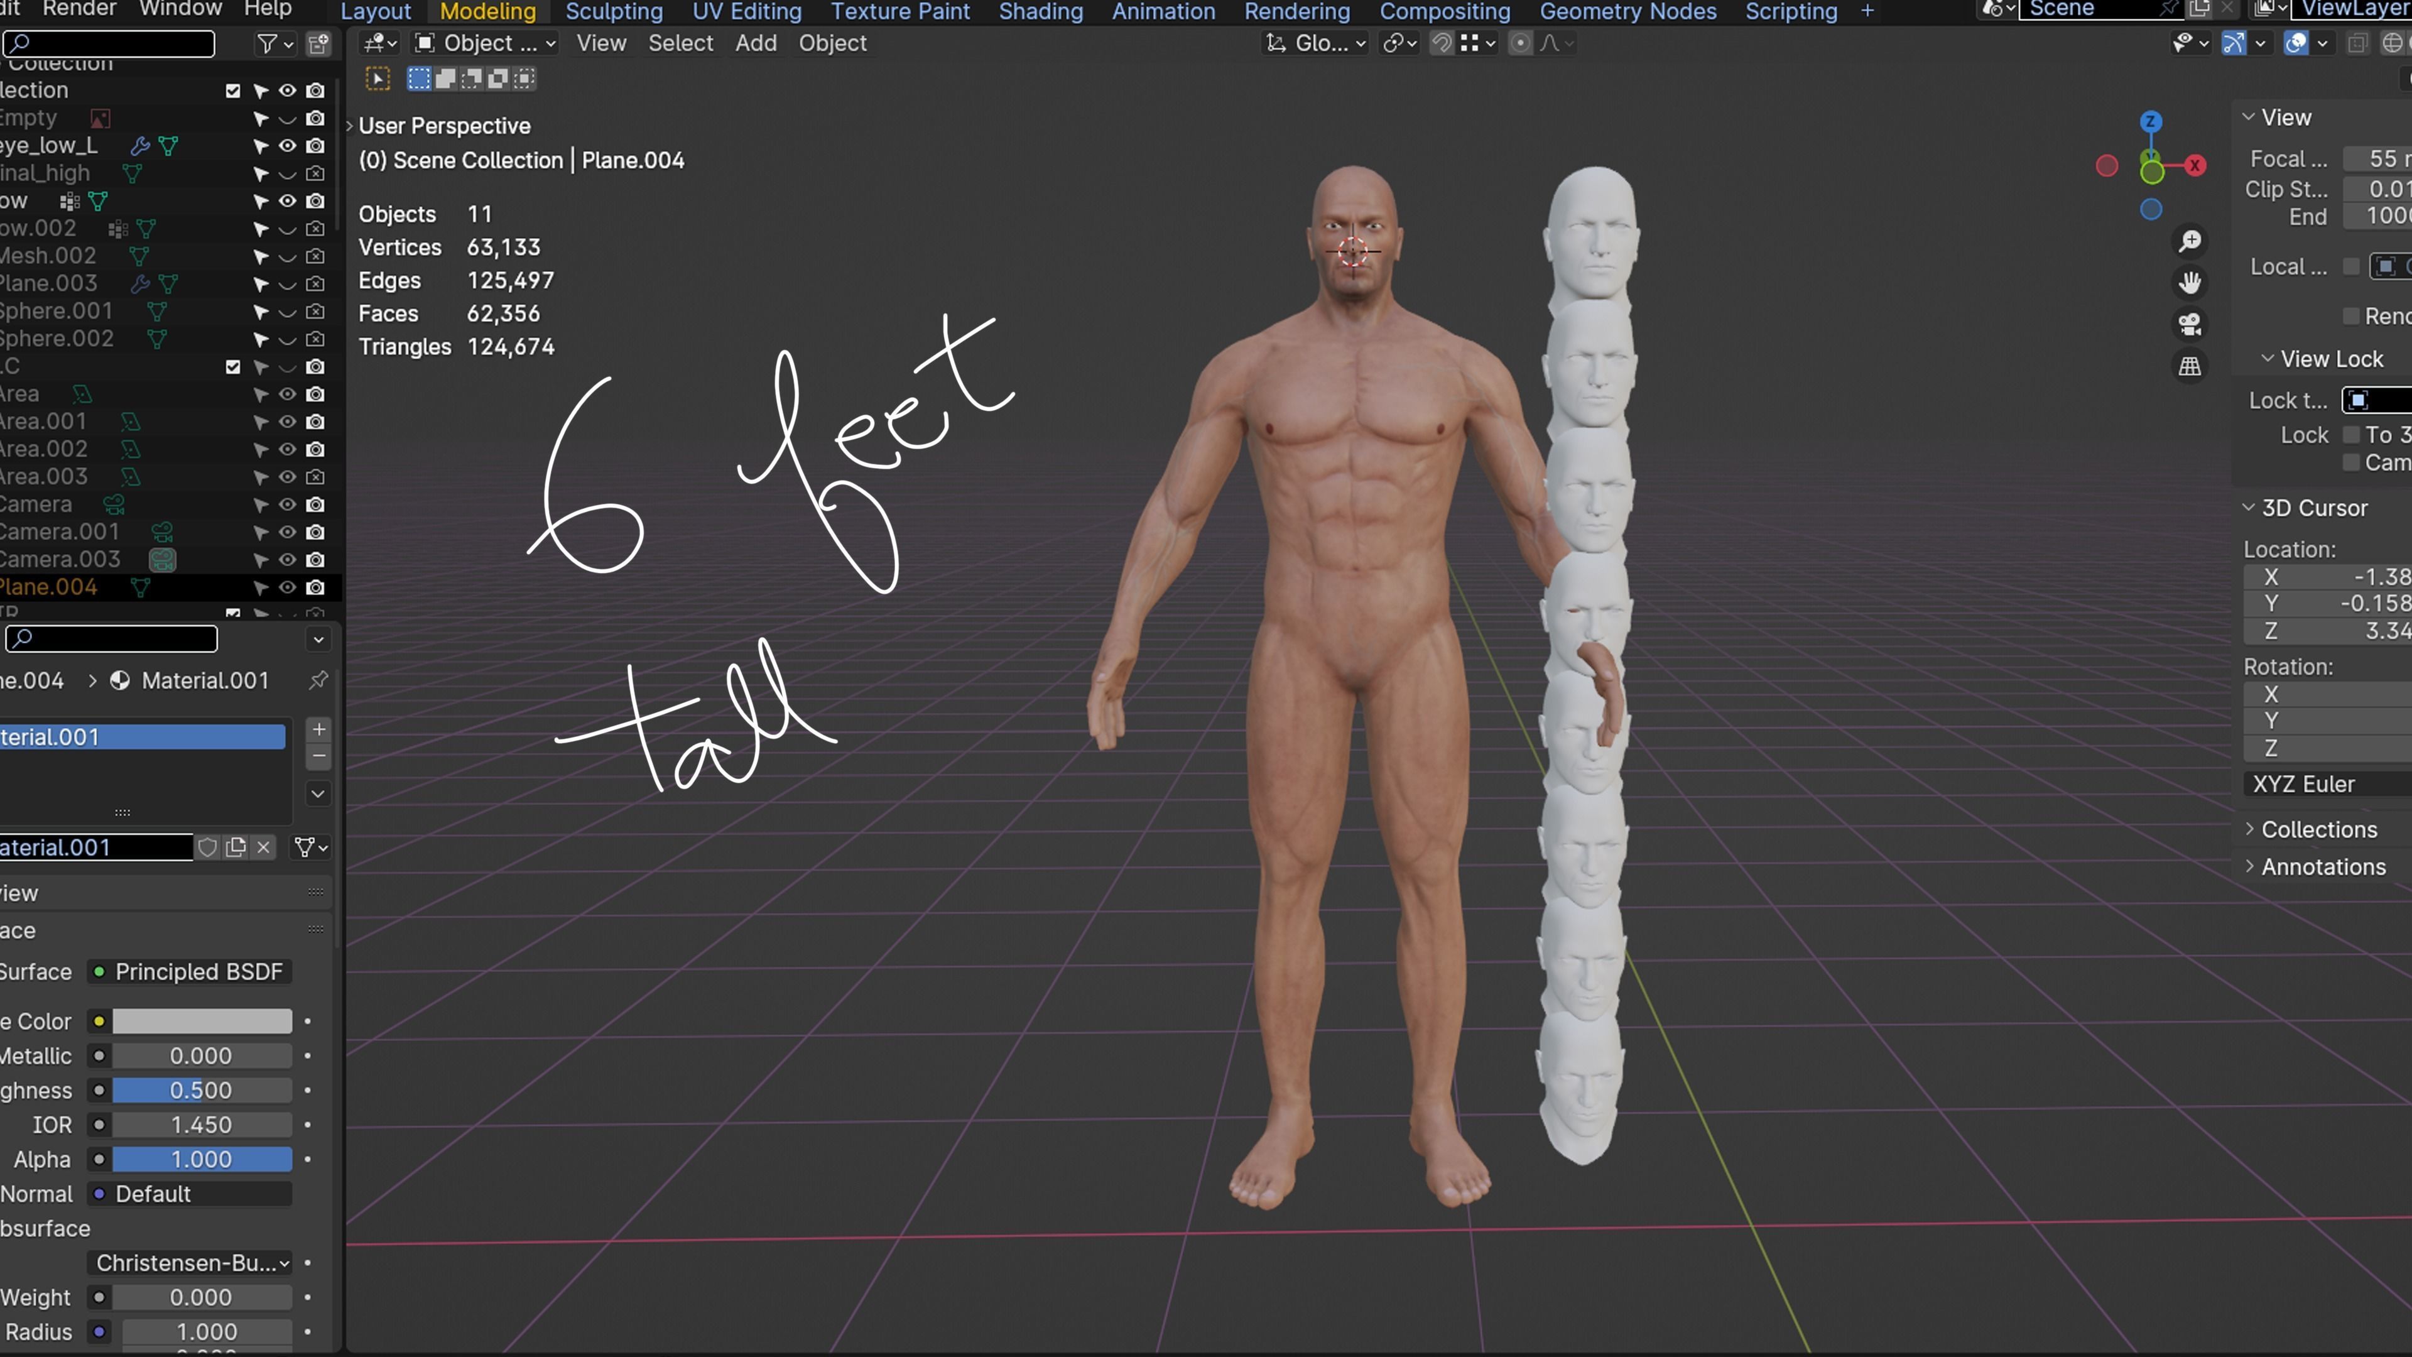Expand the Collections panel
Screen dimensions: 2412x1357
tap(2318, 829)
